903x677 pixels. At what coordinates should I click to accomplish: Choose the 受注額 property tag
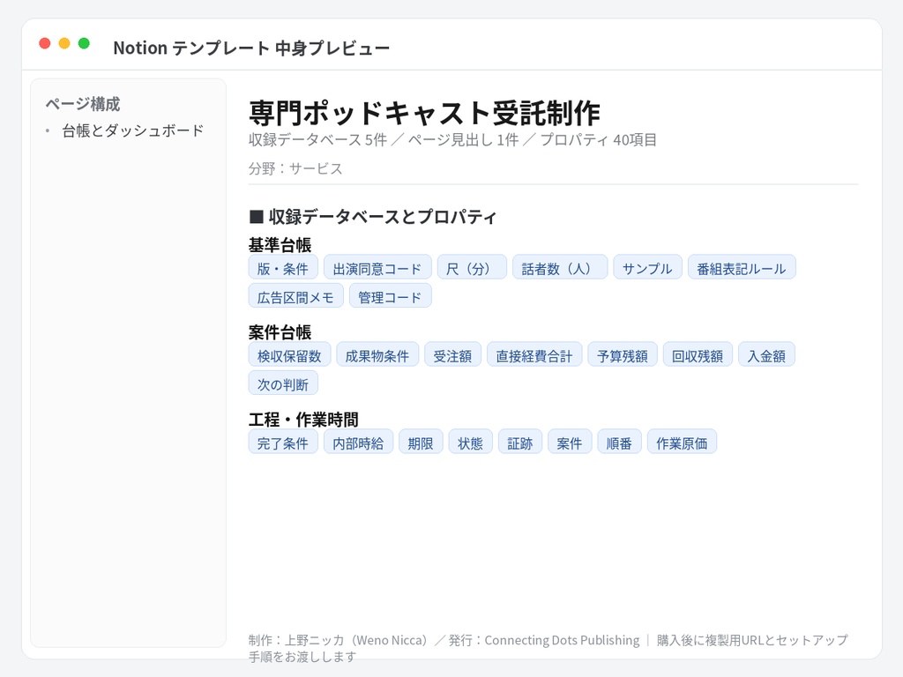pos(452,354)
